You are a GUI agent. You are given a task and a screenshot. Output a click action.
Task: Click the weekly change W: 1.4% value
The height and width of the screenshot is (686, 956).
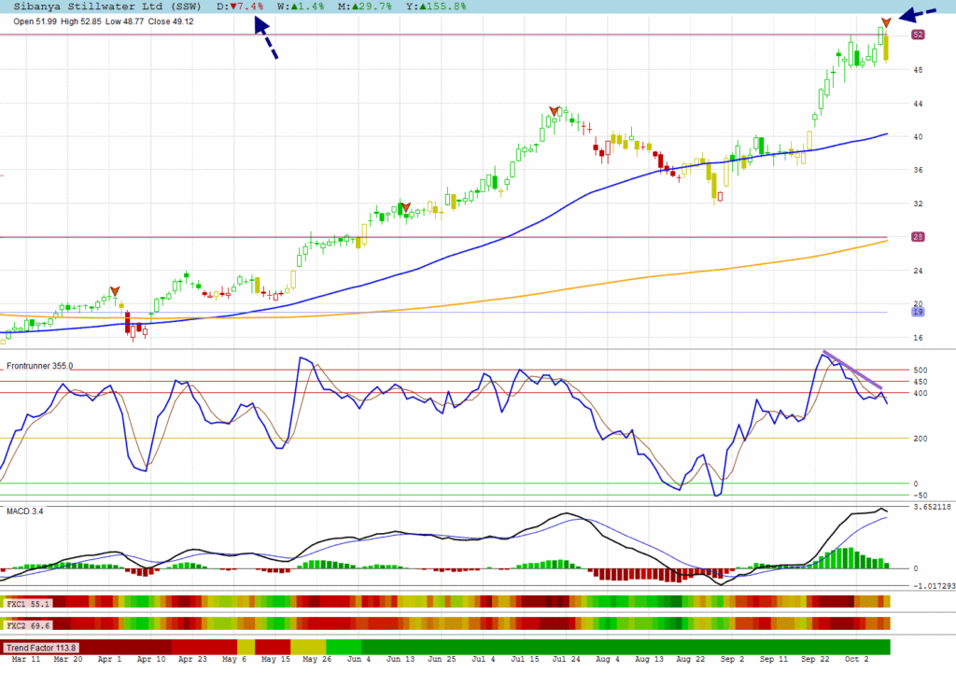pyautogui.click(x=299, y=6)
